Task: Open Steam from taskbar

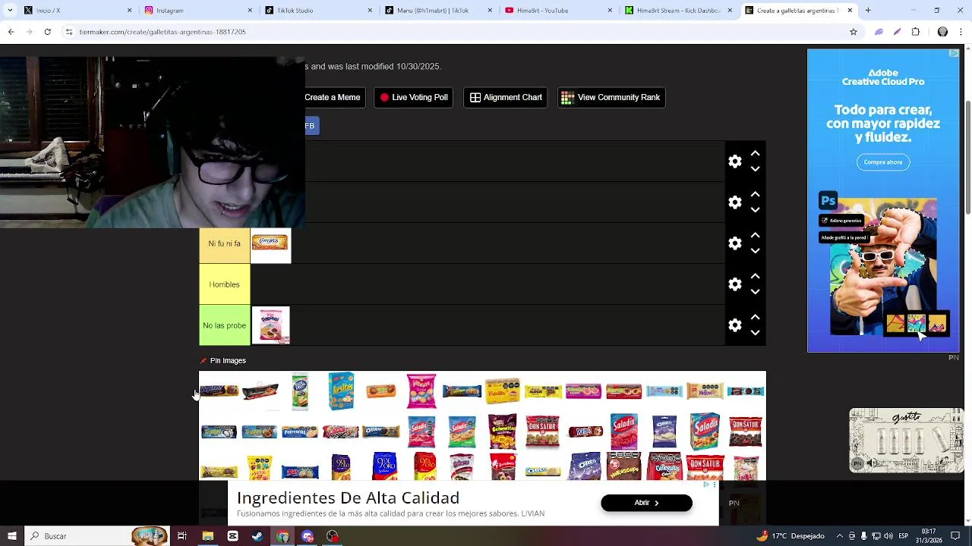Action: click(x=257, y=536)
